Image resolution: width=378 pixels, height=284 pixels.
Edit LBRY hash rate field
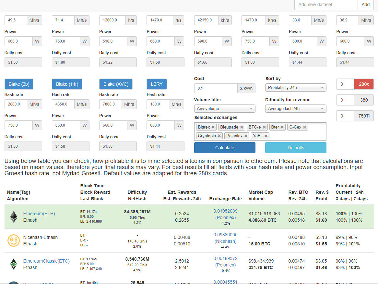click(x=158, y=104)
